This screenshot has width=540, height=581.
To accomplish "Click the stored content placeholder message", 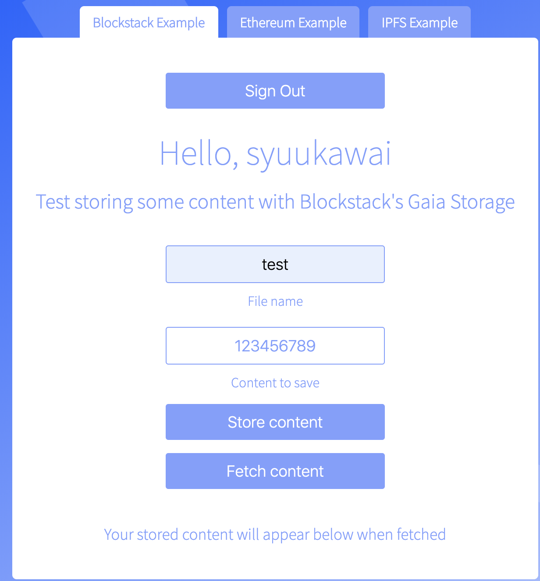I will pos(275,534).
